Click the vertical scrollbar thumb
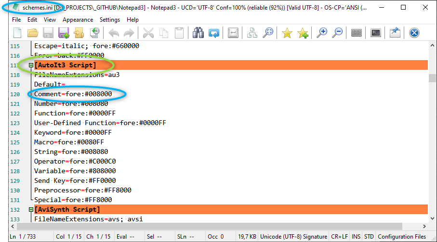Viewport: 437px width, 242px height. pos(432,78)
